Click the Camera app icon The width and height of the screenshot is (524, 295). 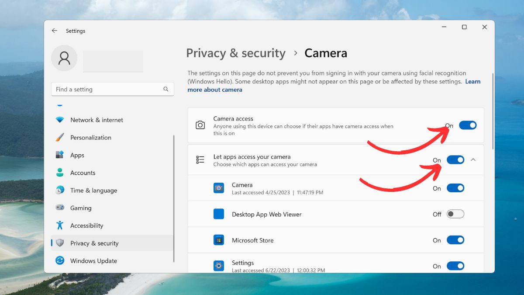pos(219,188)
